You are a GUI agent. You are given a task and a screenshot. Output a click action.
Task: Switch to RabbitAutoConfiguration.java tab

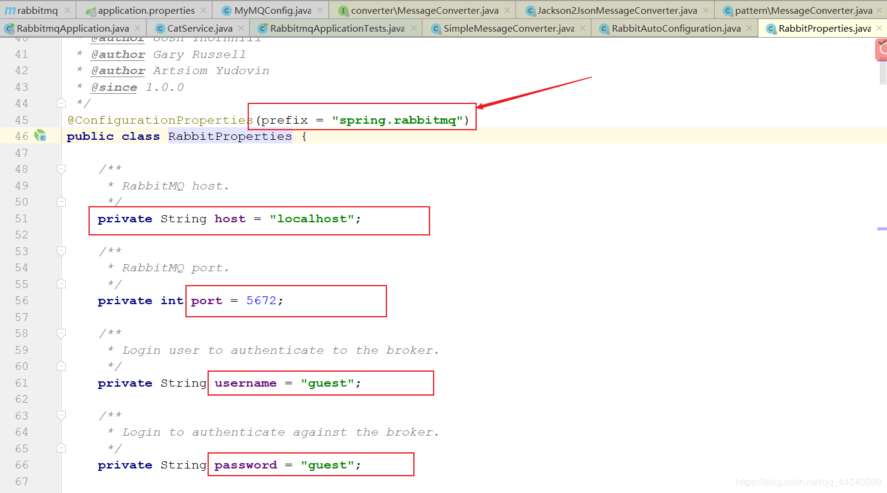676,28
